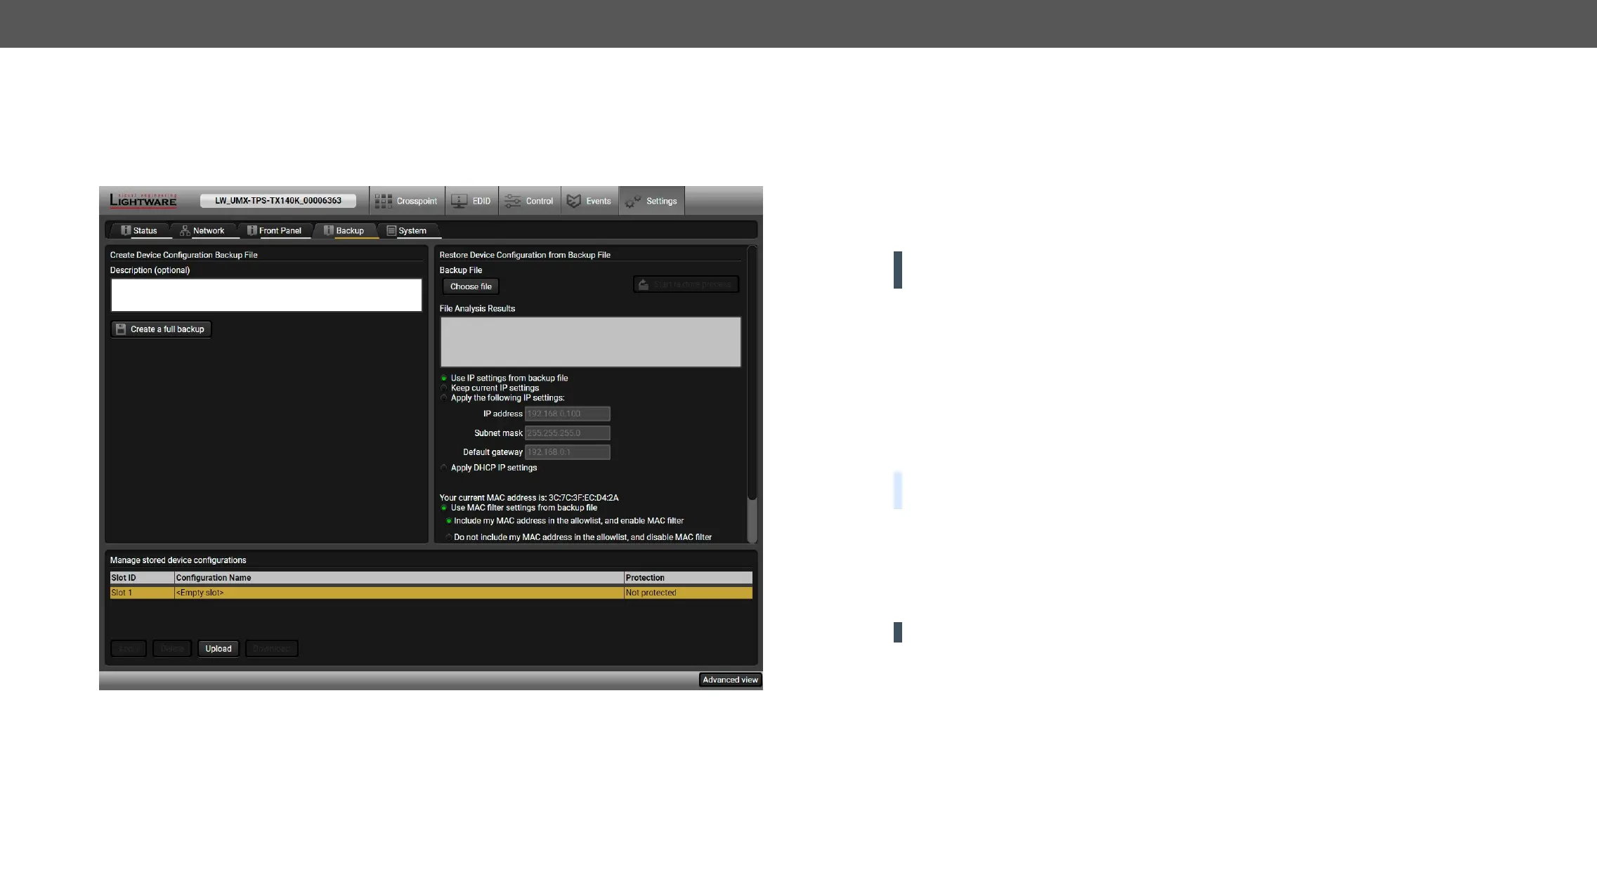This screenshot has width=1597, height=896.
Task: Choose Do not include my MAC address option
Action: (x=448, y=537)
